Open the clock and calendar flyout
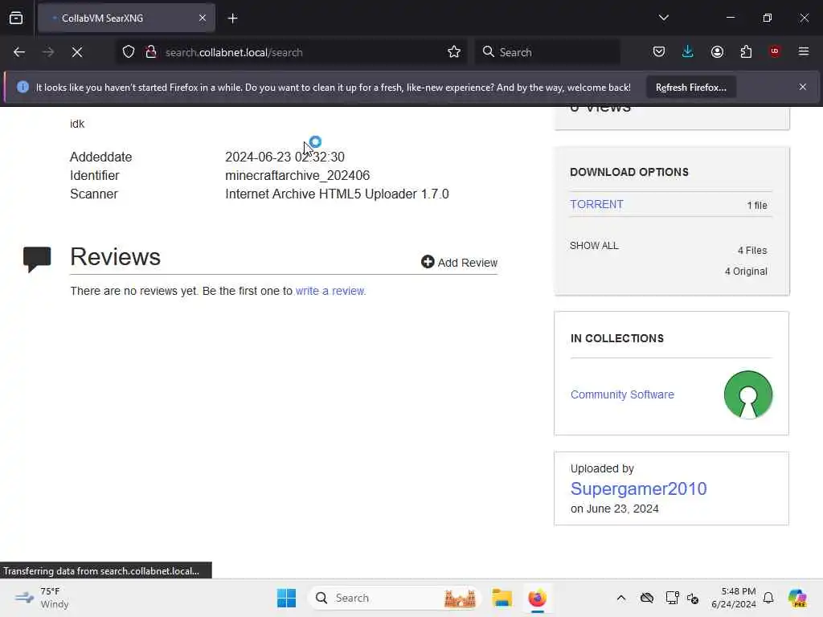 733,598
